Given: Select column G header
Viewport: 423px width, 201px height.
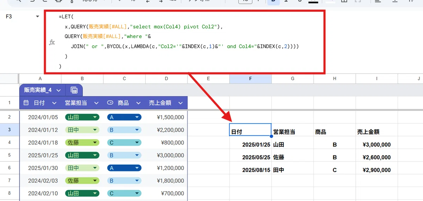Looking at the screenshot, I should [293, 79].
